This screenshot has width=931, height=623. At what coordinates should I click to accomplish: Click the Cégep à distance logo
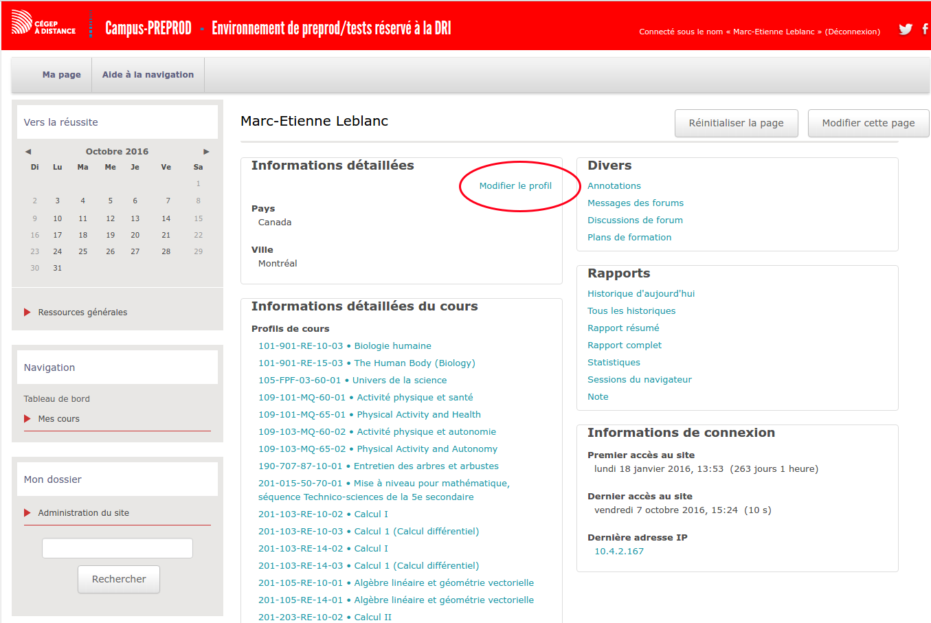point(43,23)
